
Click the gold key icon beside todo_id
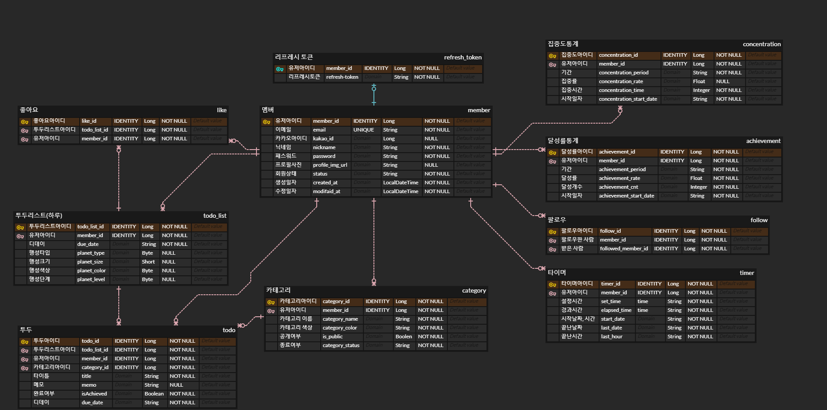(x=24, y=341)
